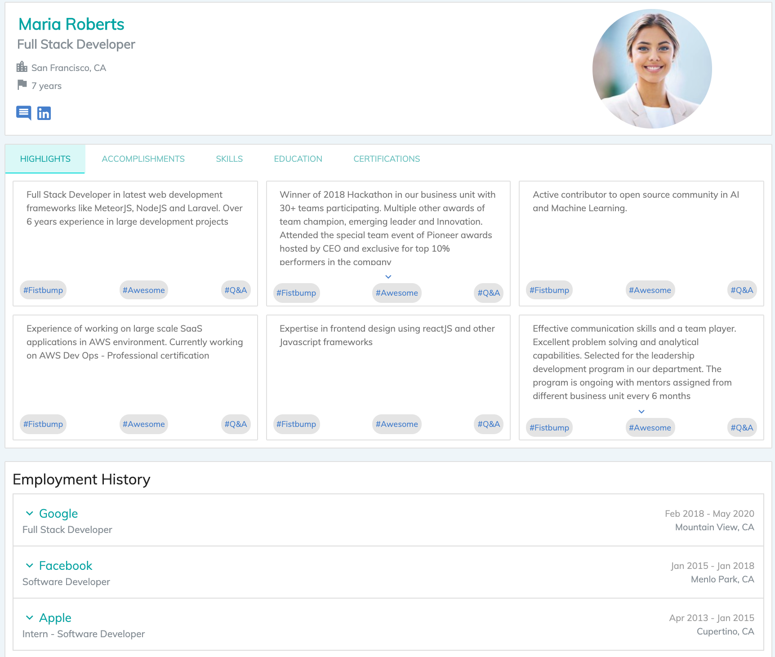Tag Hackathon winner card as Awesome
The width and height of the screenshot is (775, 657).
tap(397, 293)
